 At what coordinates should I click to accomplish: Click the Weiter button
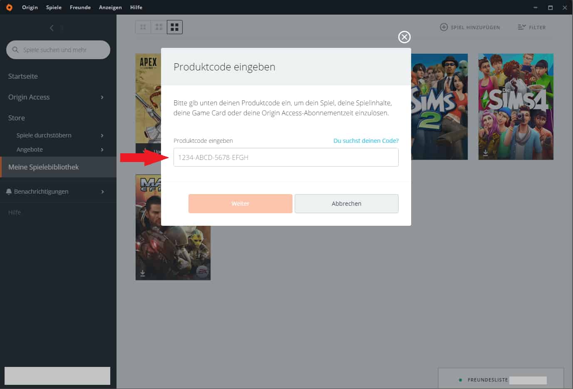[x=241, y=204]
